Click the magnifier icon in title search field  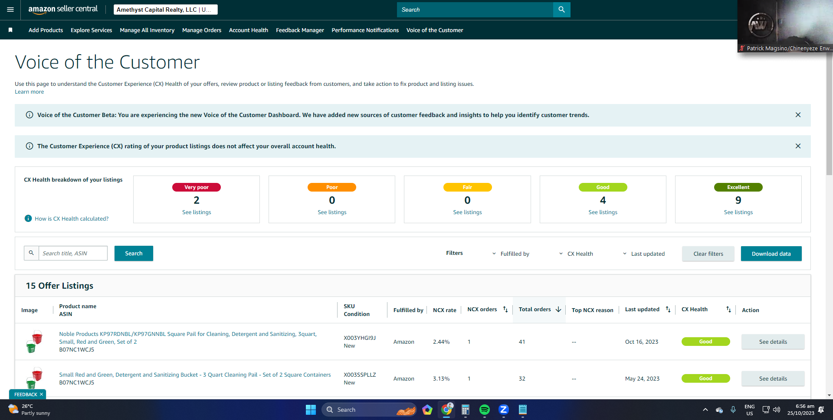coord(31,253)
